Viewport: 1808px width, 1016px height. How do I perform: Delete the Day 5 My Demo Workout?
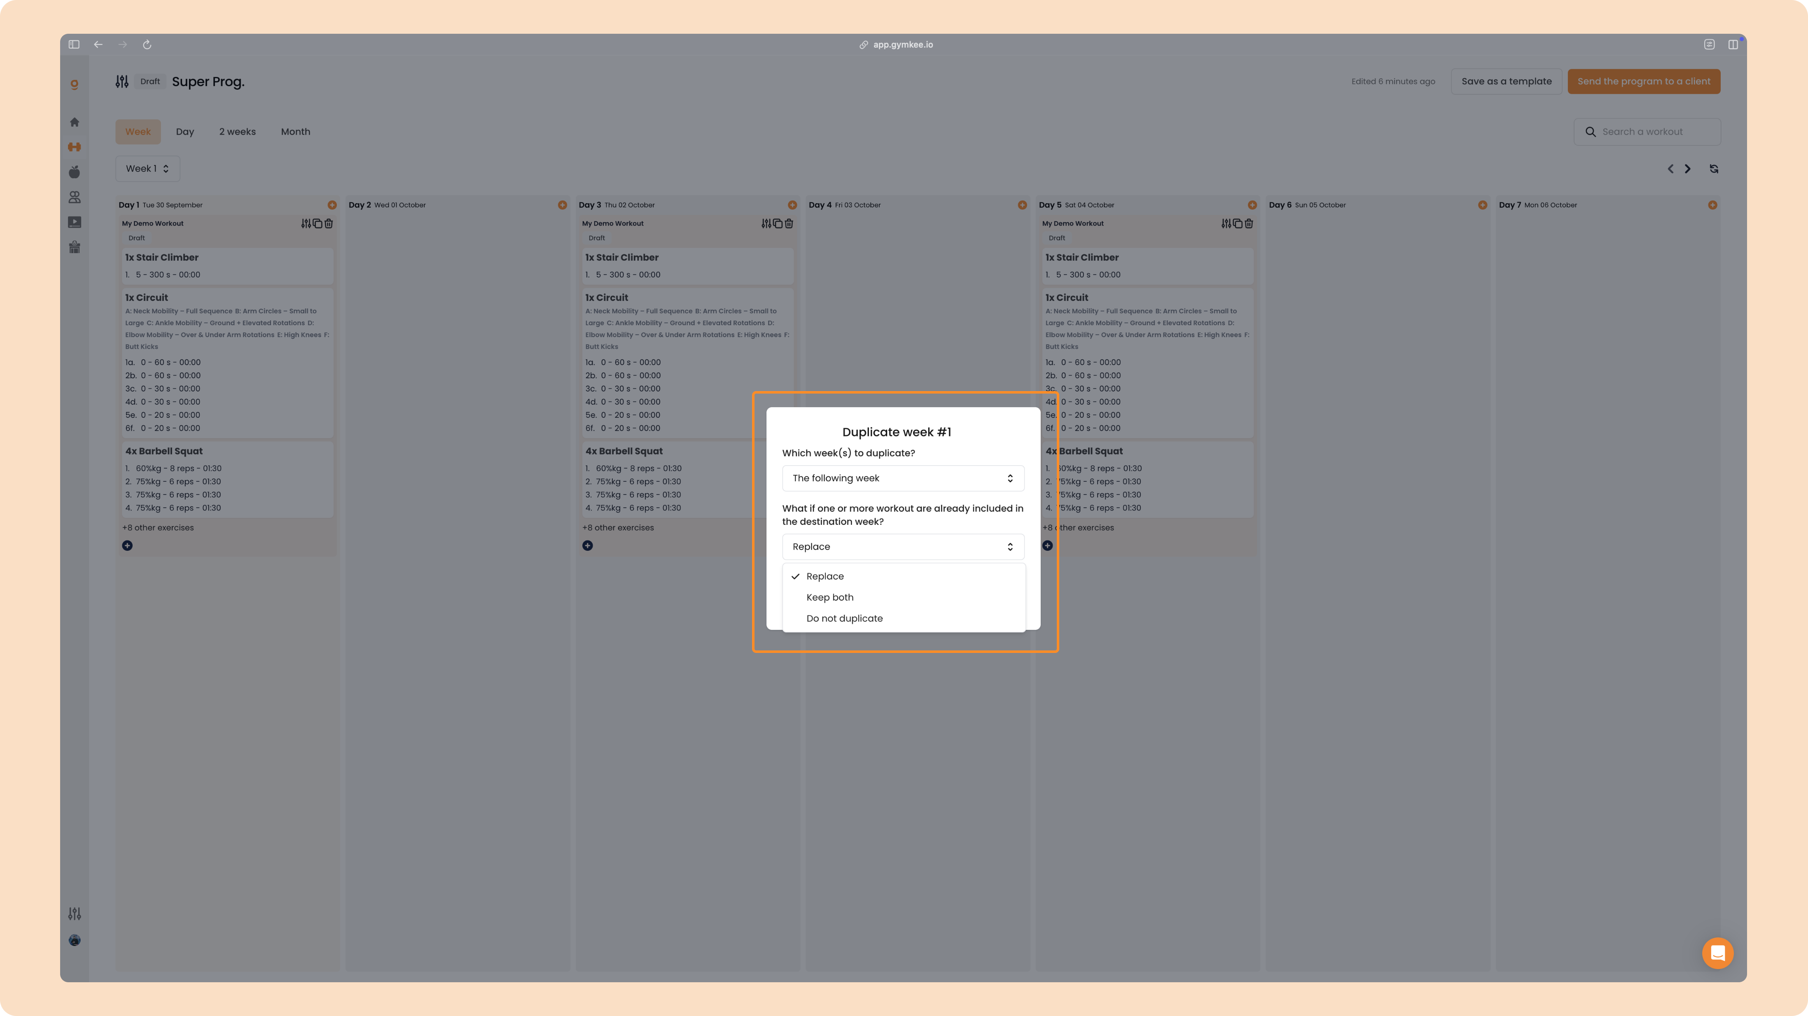click(x=1249, y=223)
